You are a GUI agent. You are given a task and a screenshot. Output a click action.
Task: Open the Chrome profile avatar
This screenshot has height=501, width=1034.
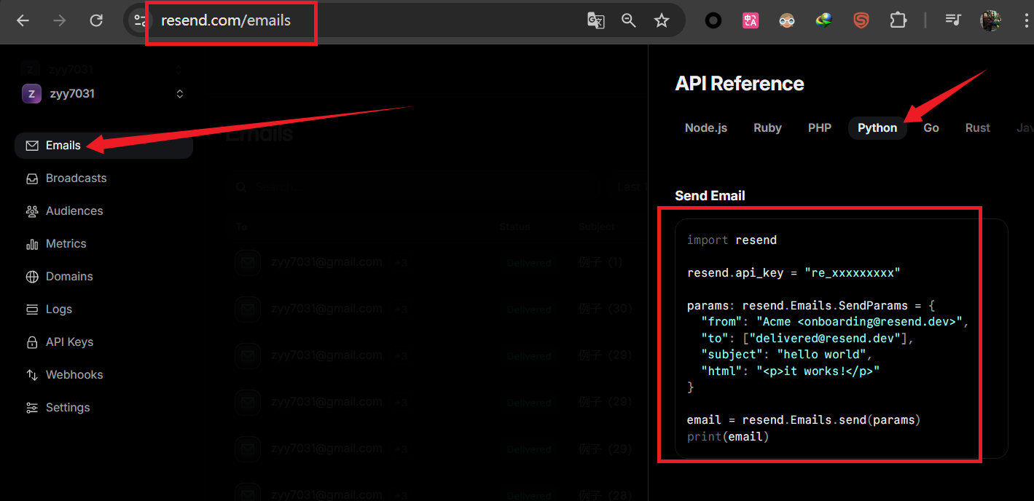(990, 20)
